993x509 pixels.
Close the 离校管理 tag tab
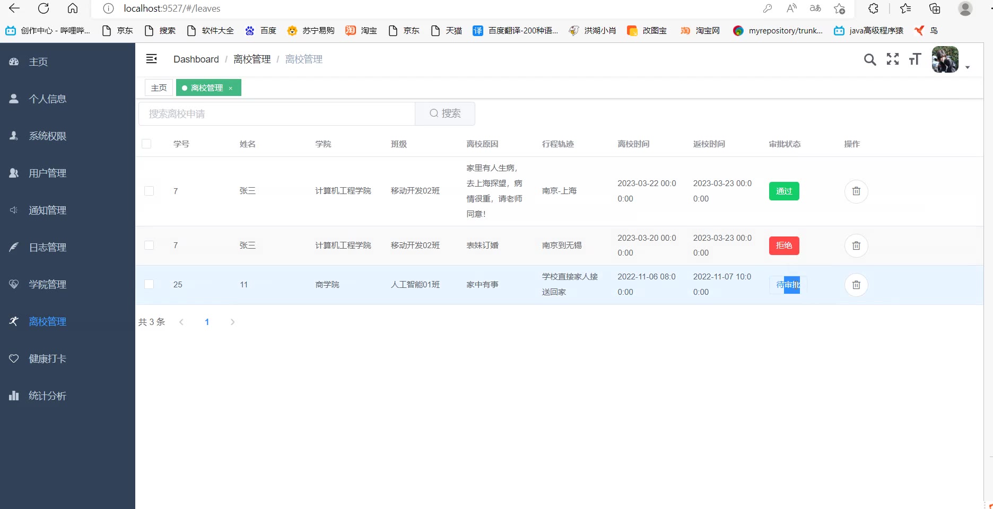231,88
